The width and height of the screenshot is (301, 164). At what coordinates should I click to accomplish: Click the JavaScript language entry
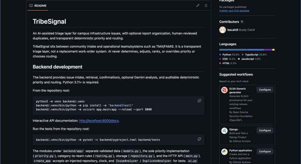[249, 59]
